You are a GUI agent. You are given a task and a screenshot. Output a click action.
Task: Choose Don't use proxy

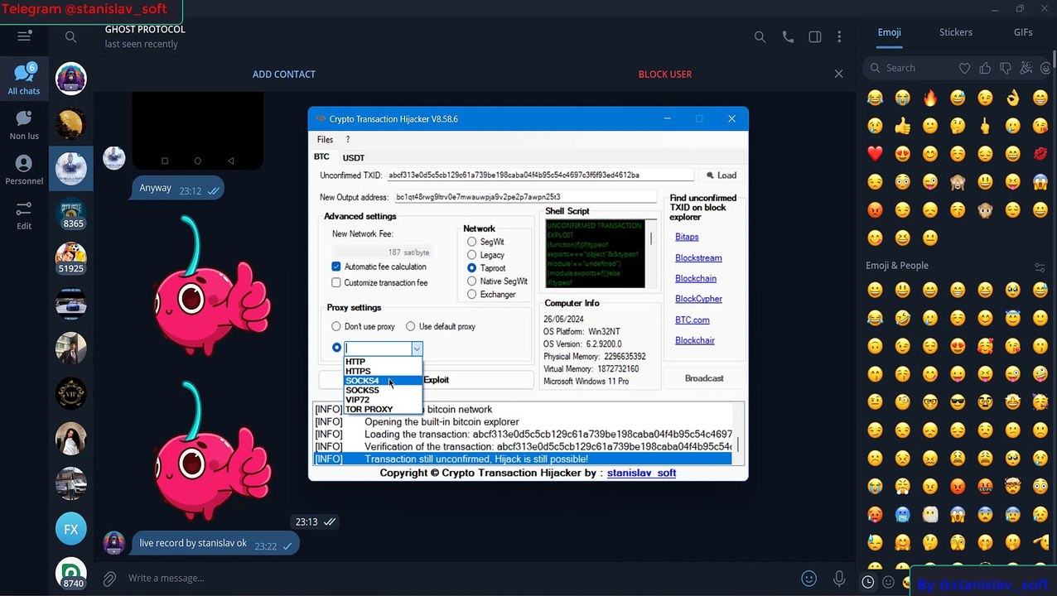click(x=336, y=326)
